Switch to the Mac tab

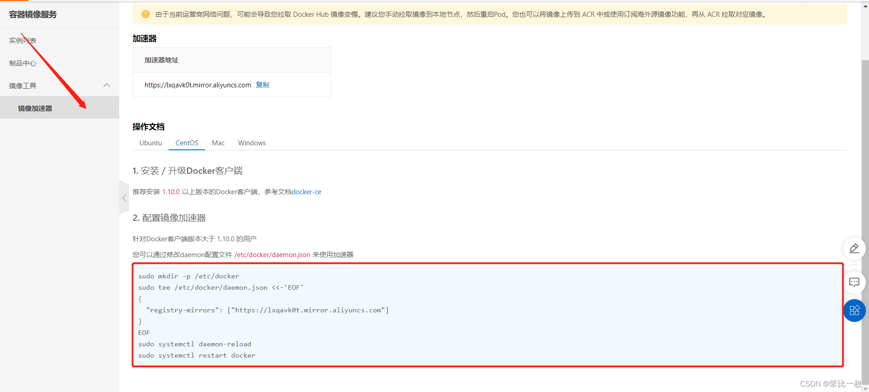(218, 143)
